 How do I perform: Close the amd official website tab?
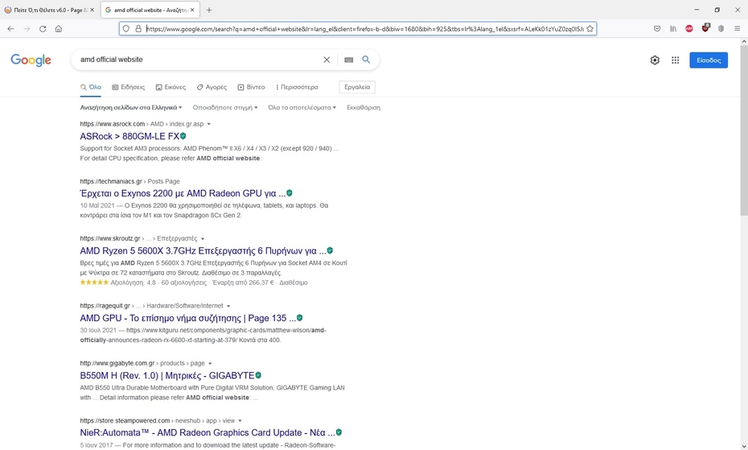coord(192,10)
